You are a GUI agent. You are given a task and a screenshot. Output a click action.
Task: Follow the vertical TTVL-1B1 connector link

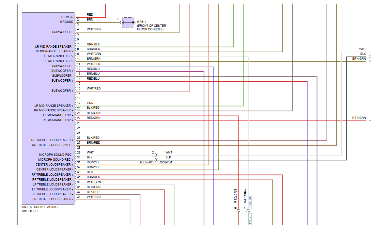click(250, 202)
